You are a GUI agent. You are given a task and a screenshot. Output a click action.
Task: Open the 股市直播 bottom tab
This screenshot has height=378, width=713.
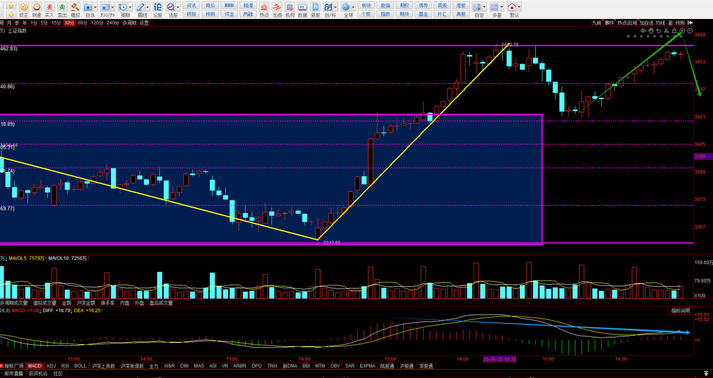(x=14, y=374)
